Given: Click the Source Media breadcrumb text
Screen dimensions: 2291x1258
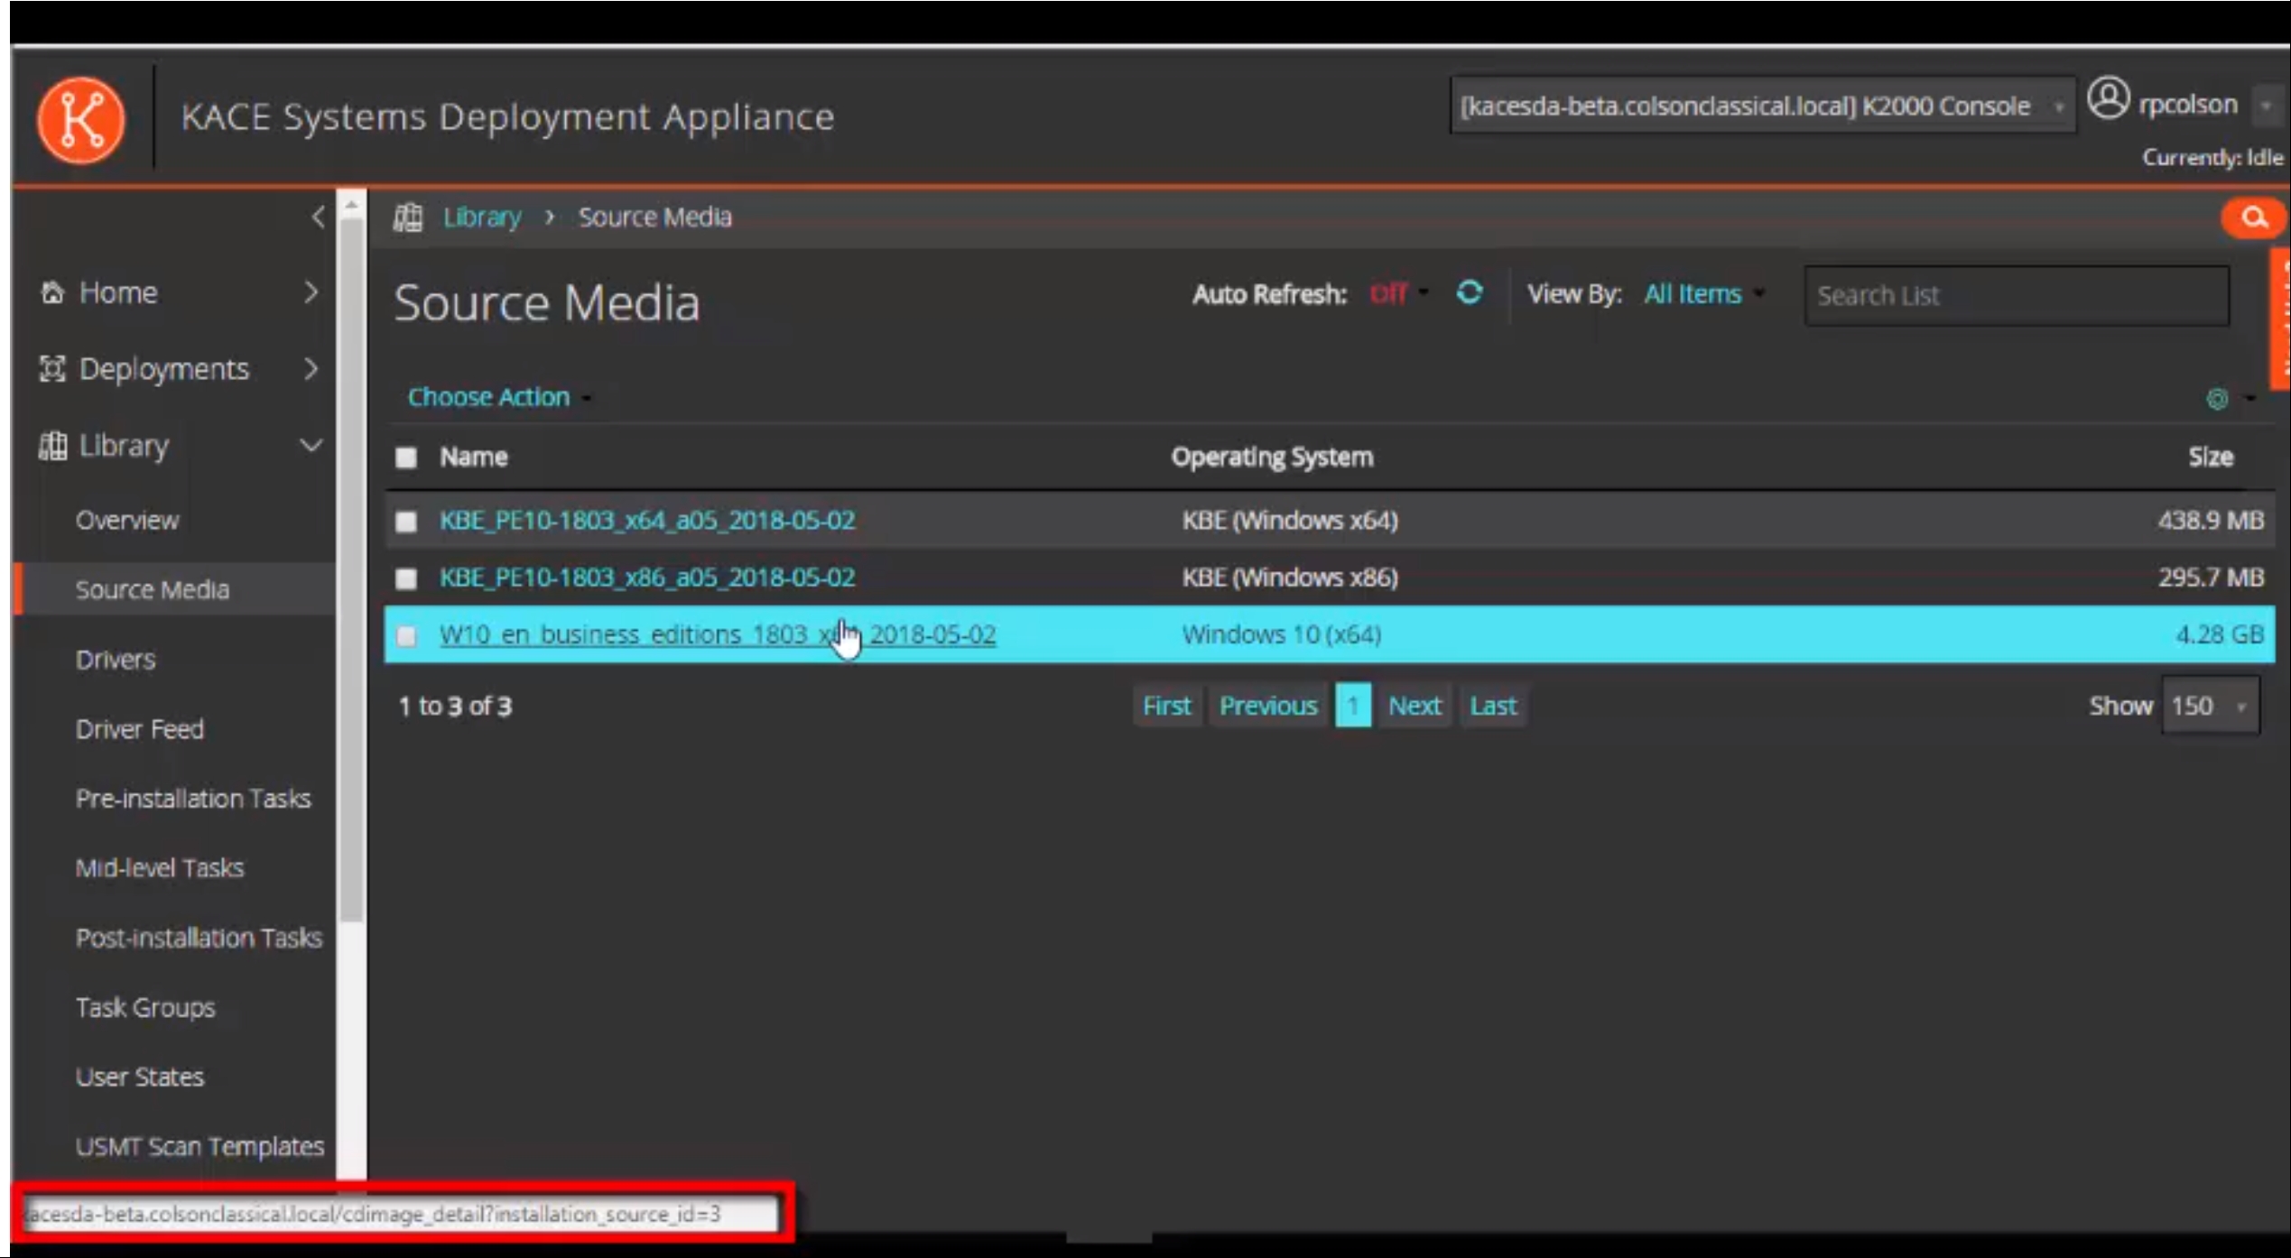Looking at the screenshot, I should pyautogui.click(x=655, y=217).
